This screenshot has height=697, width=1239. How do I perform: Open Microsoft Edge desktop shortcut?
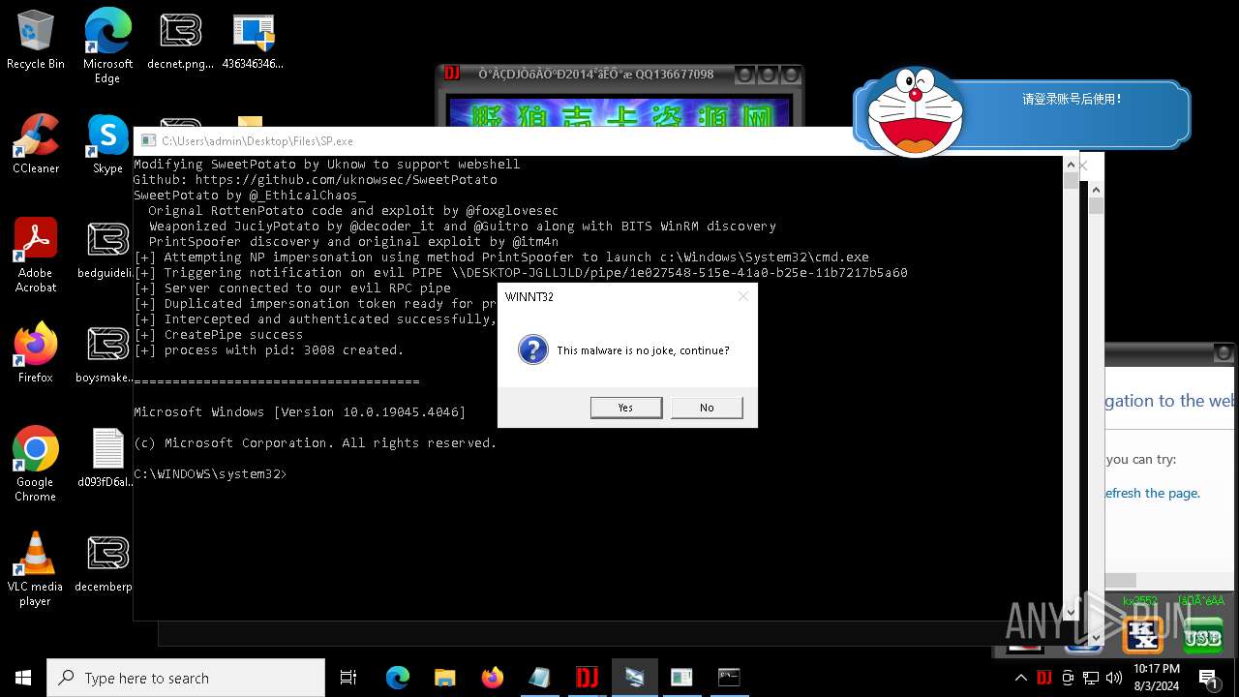[x=107, y=45]
